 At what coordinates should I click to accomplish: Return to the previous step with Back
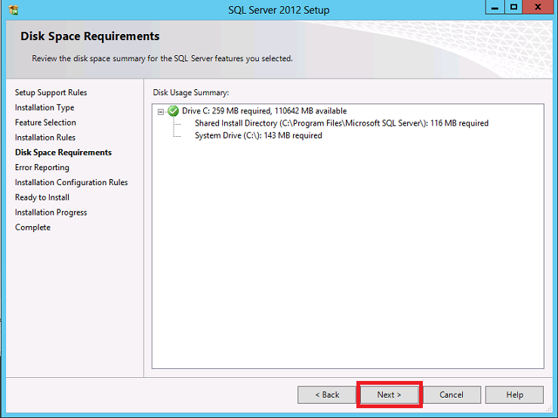pyautogui.click(x=327, y=395)
